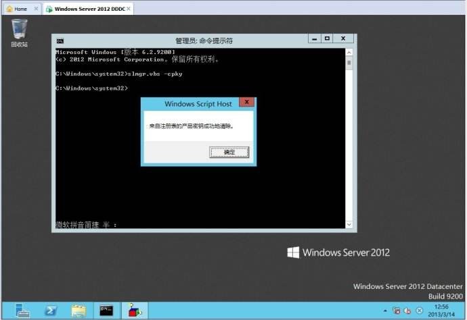Close the Home tab
This screenshot has height=320, width=467.
point(36,9)
